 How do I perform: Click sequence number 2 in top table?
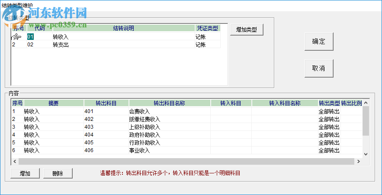(x=14, y=45)
